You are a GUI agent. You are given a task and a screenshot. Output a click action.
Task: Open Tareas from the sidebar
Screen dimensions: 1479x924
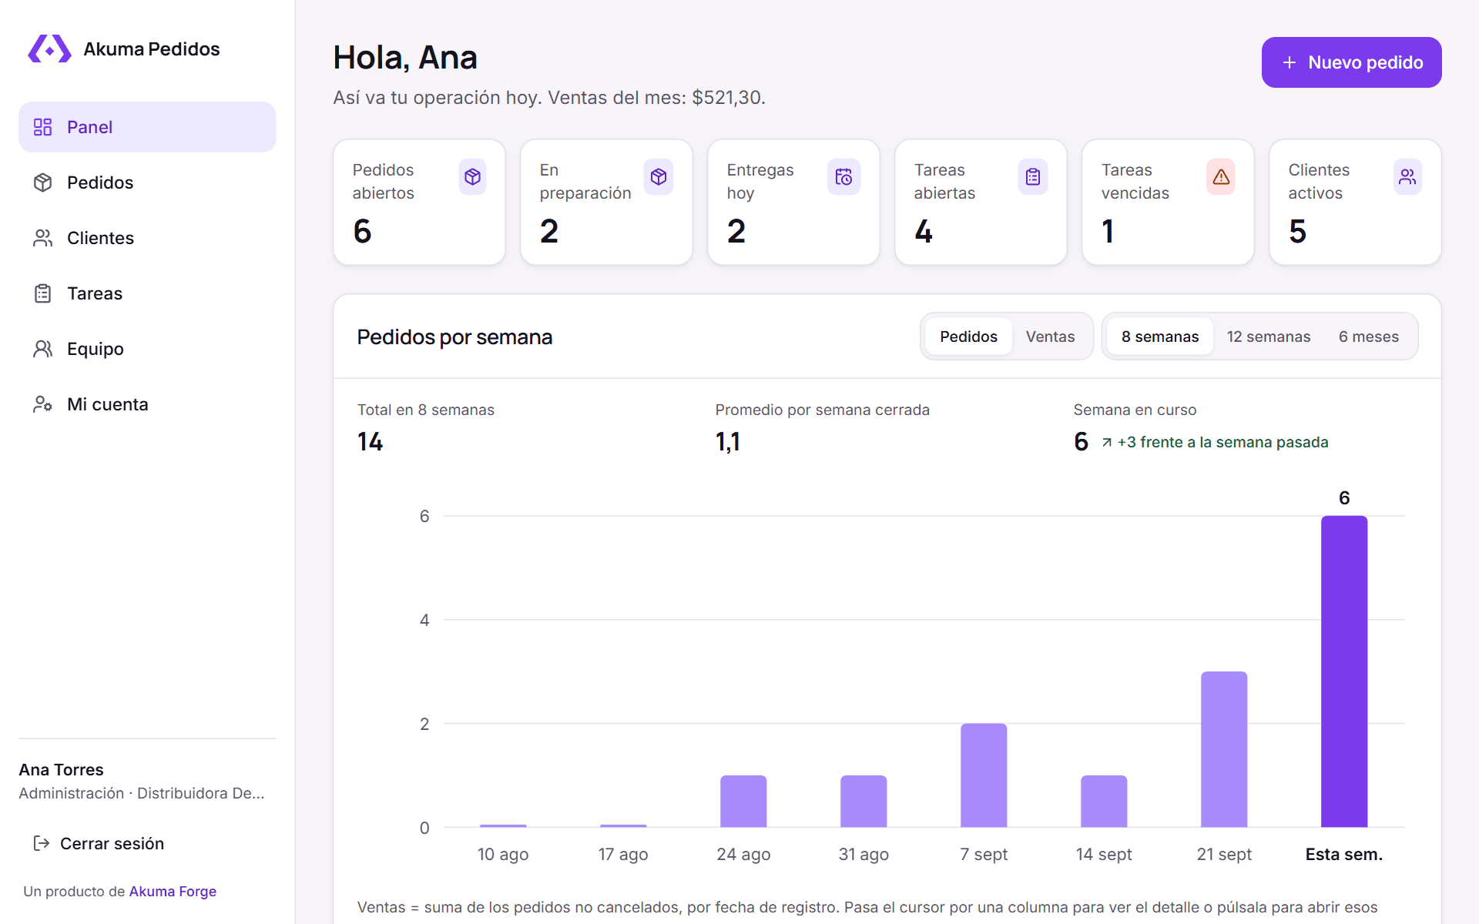pyautogui.click(x=147, y=293)
